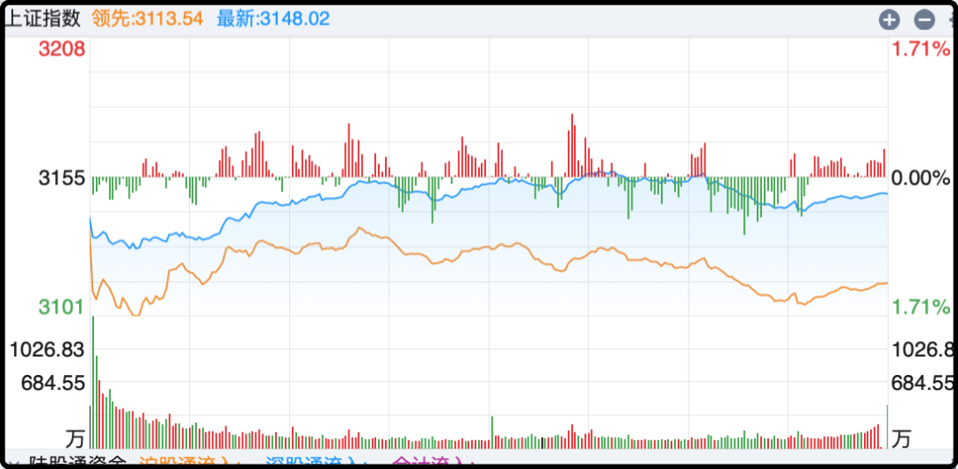Click the 3155 baseline price label
This screenshot has width=958, height=469.
(x=61, y=178)
